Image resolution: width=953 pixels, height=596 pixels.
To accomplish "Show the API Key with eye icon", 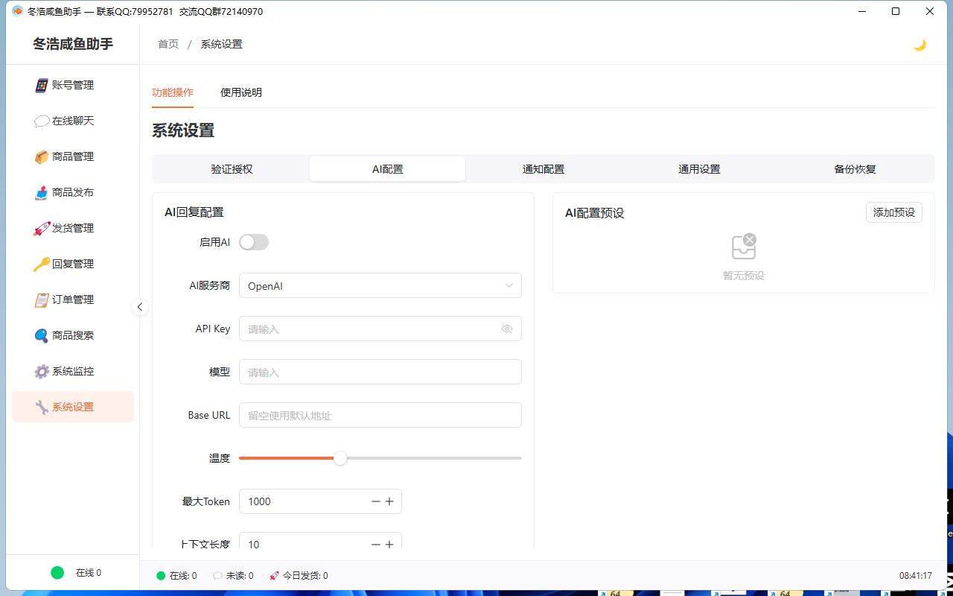I will tap(507, 329).
